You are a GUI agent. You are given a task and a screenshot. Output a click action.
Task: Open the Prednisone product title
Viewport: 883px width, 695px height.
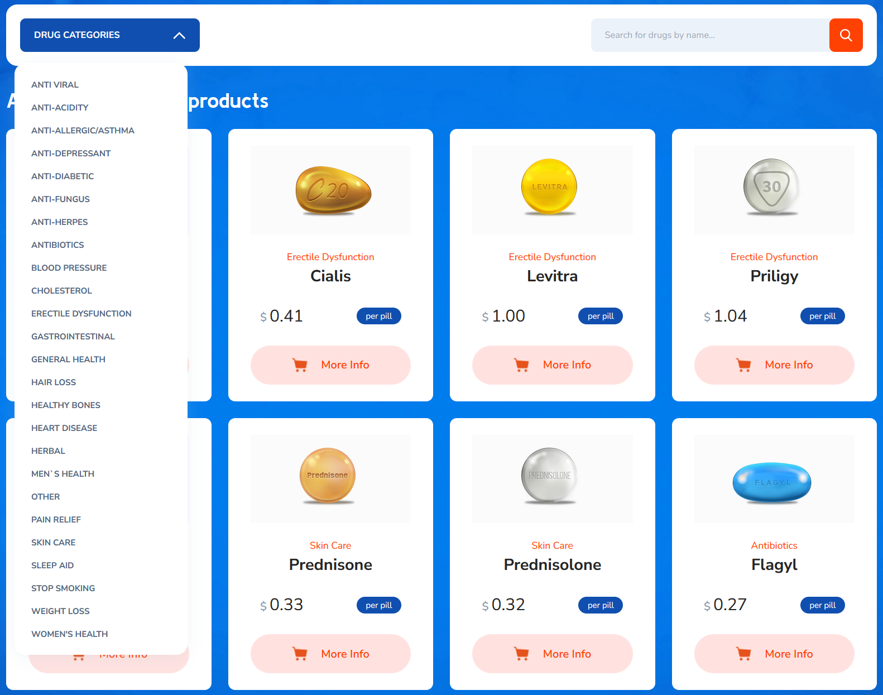(x=330, y=565)
